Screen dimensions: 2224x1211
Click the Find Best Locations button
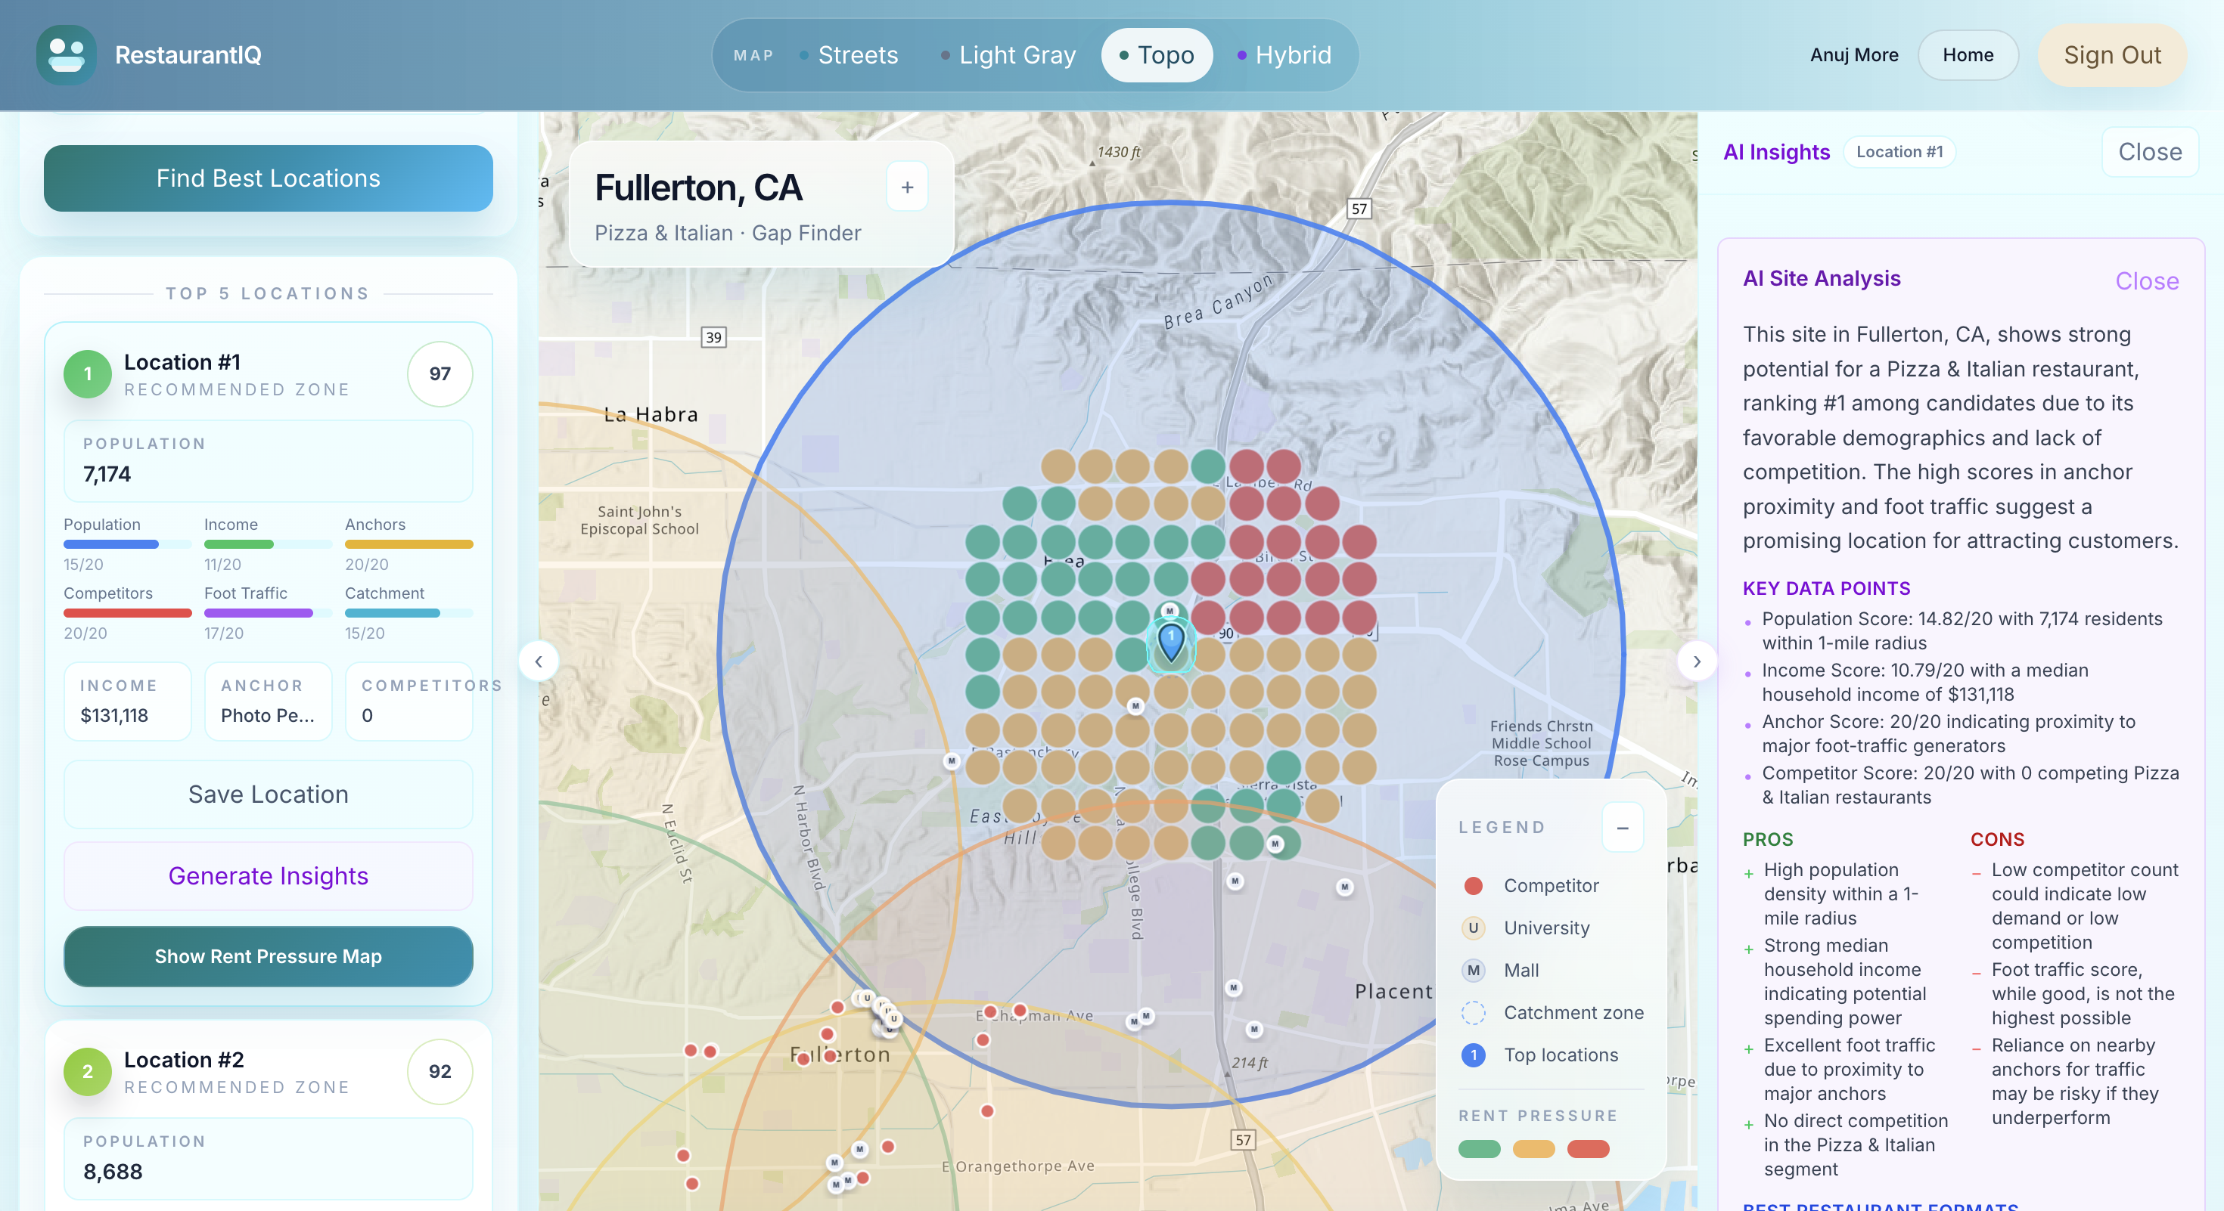pyautogui.click(x=269, y=178)
